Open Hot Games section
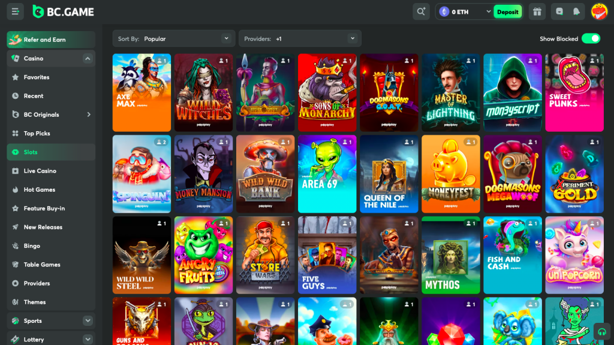 51,190
